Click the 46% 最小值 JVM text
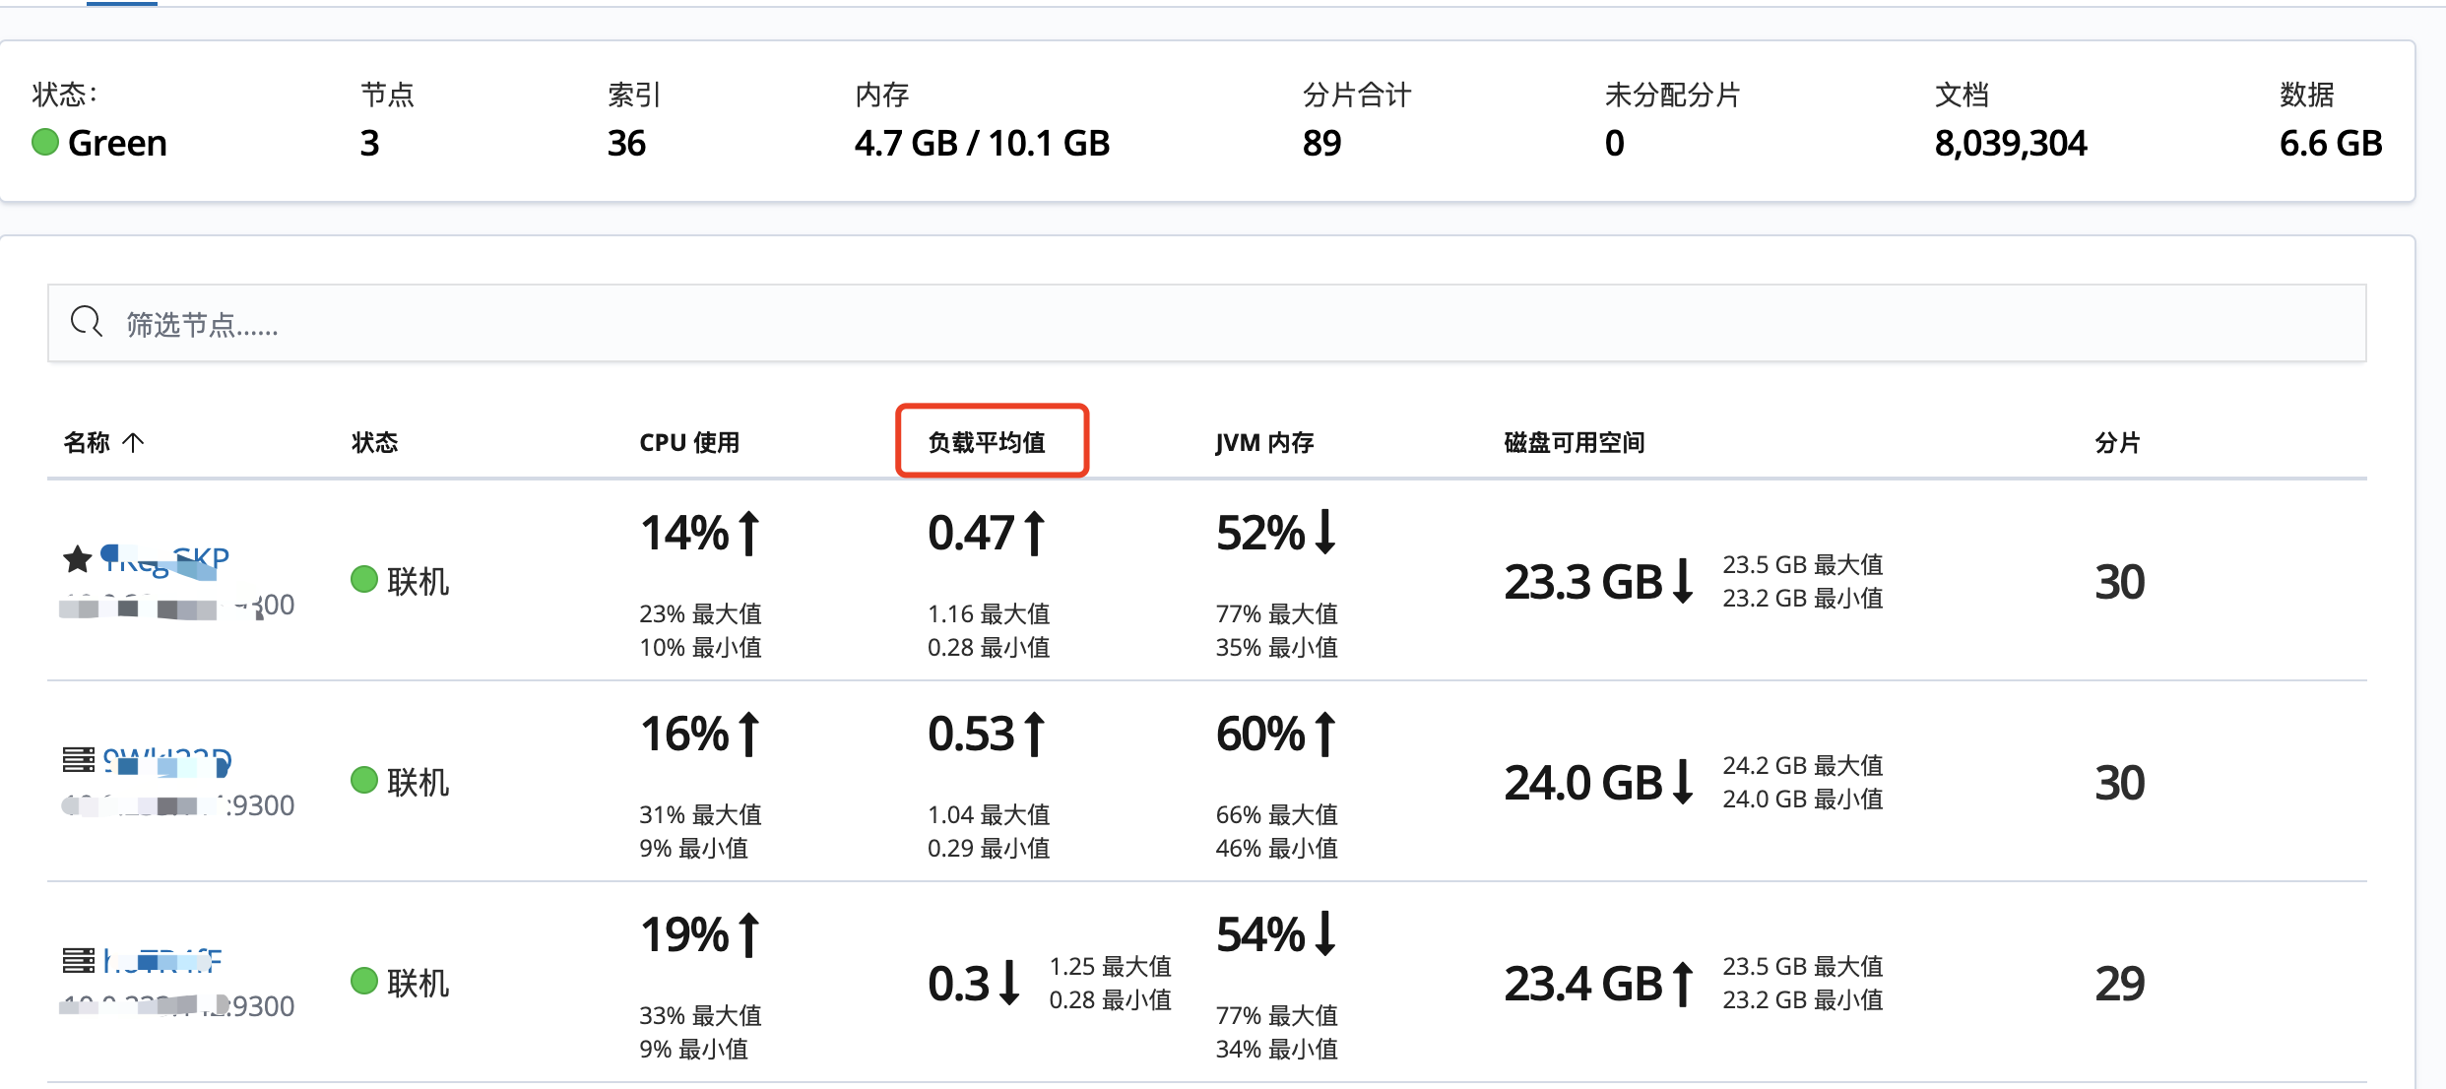The image size is (2446, 1089). (x=1276, y=849)
